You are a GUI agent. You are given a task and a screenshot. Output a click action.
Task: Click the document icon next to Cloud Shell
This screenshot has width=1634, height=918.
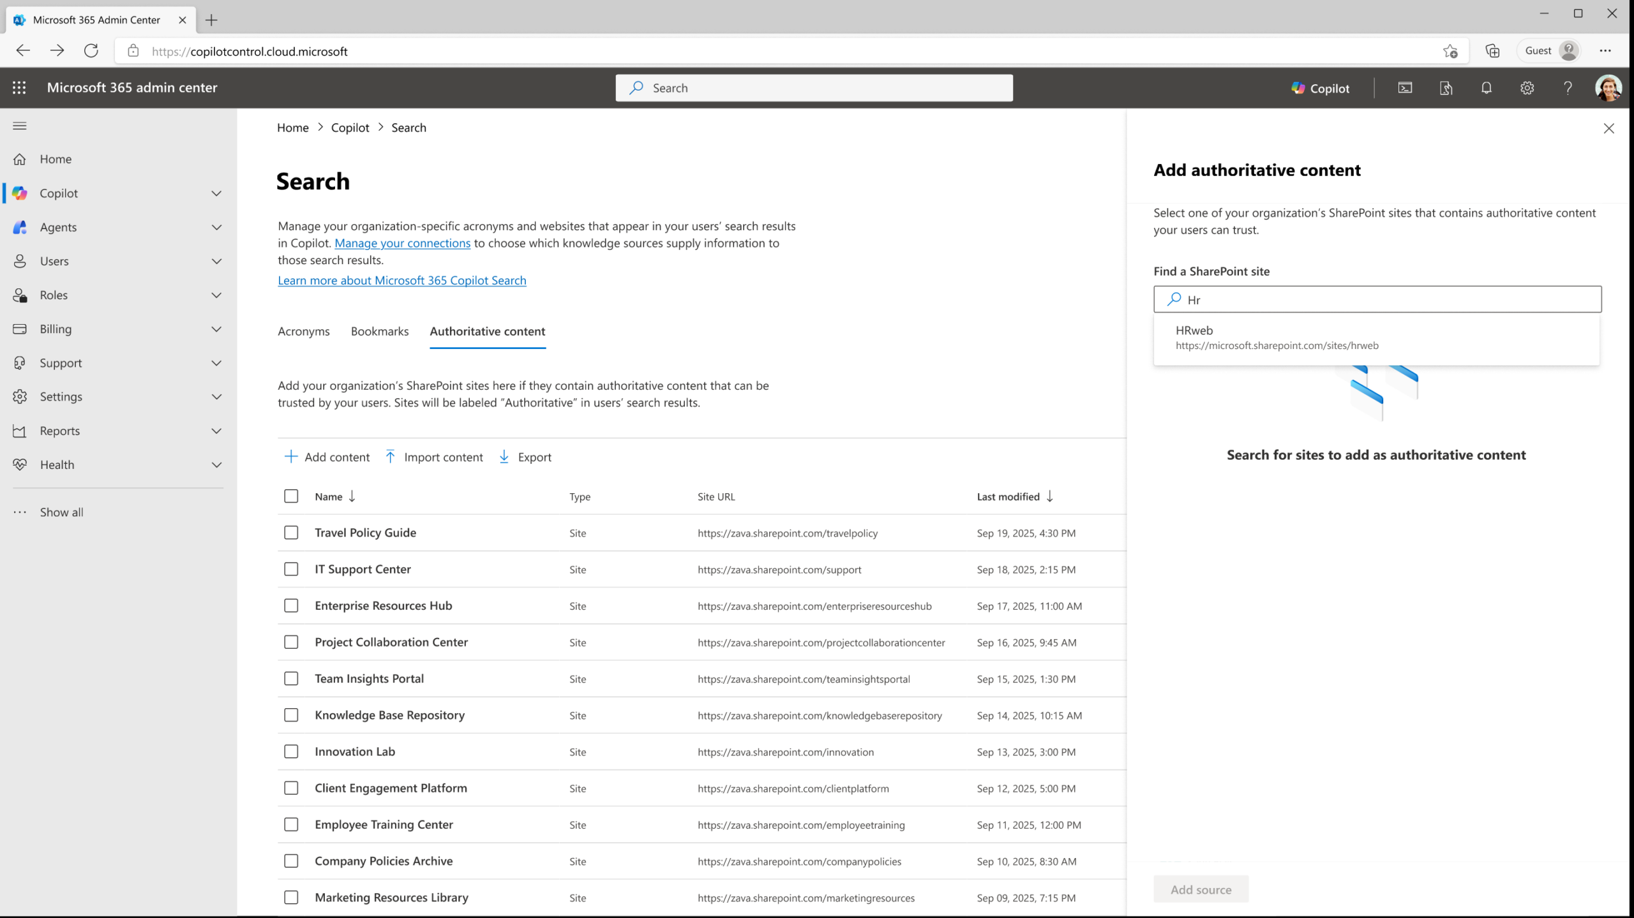(1446, 88)
